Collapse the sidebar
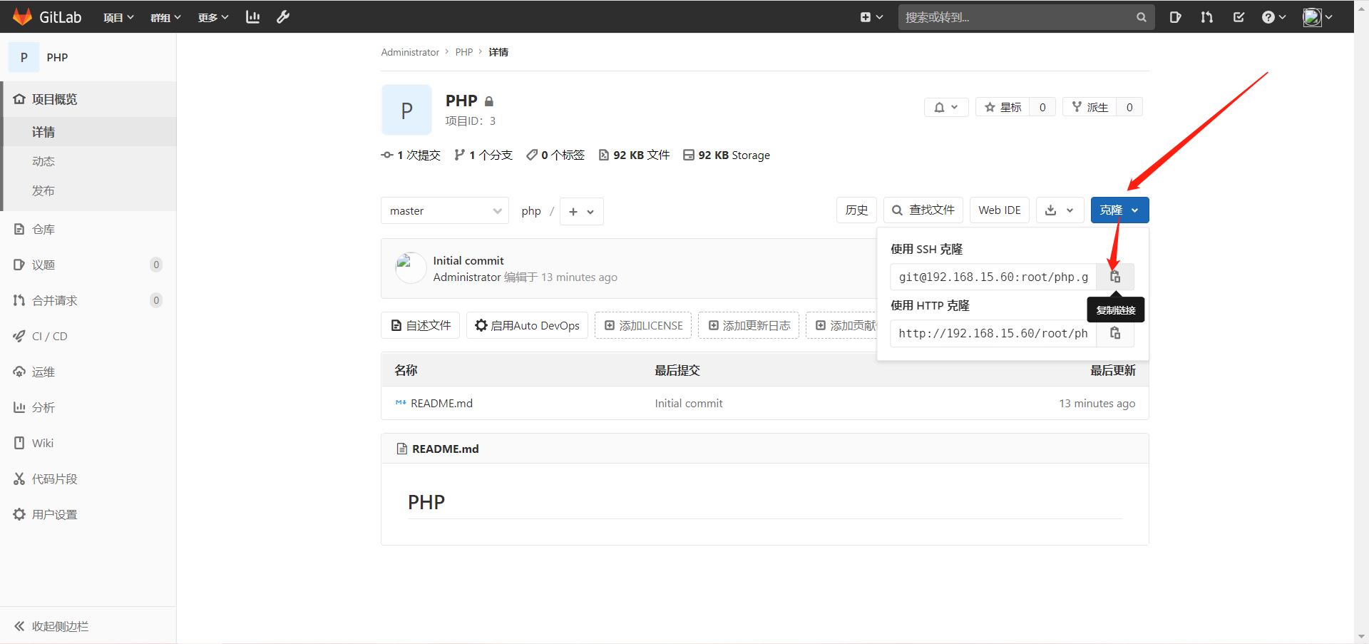 51,626
